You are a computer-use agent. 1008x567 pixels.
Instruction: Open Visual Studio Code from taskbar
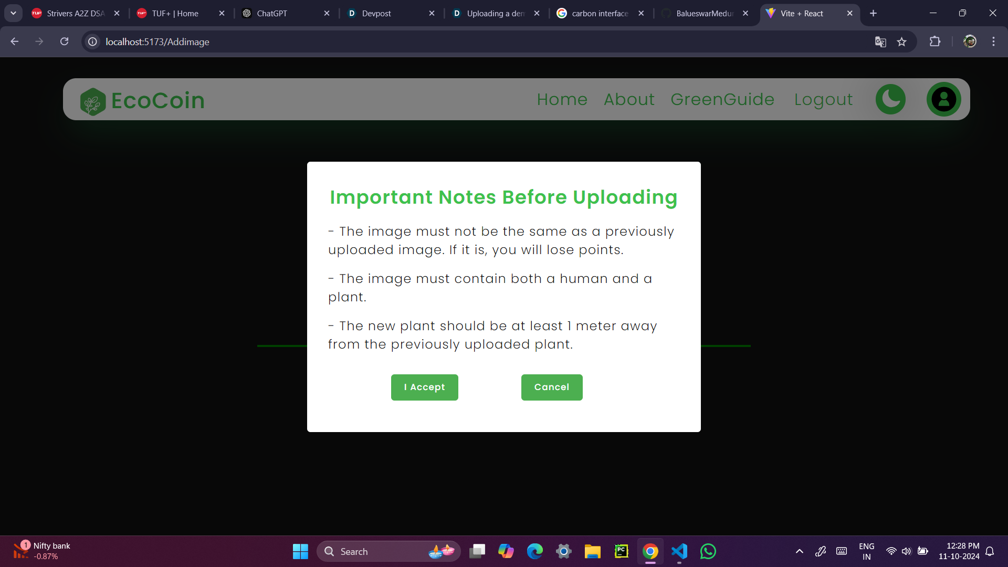click(x=679, y=551)
